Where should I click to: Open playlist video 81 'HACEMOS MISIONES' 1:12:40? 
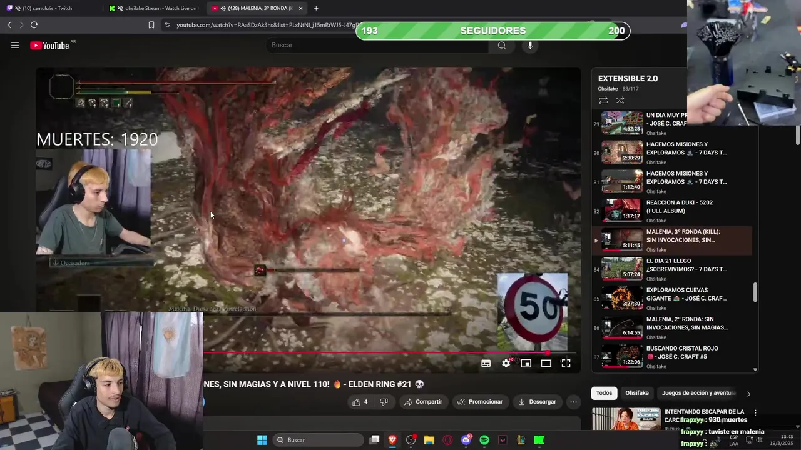pos(673,182)
